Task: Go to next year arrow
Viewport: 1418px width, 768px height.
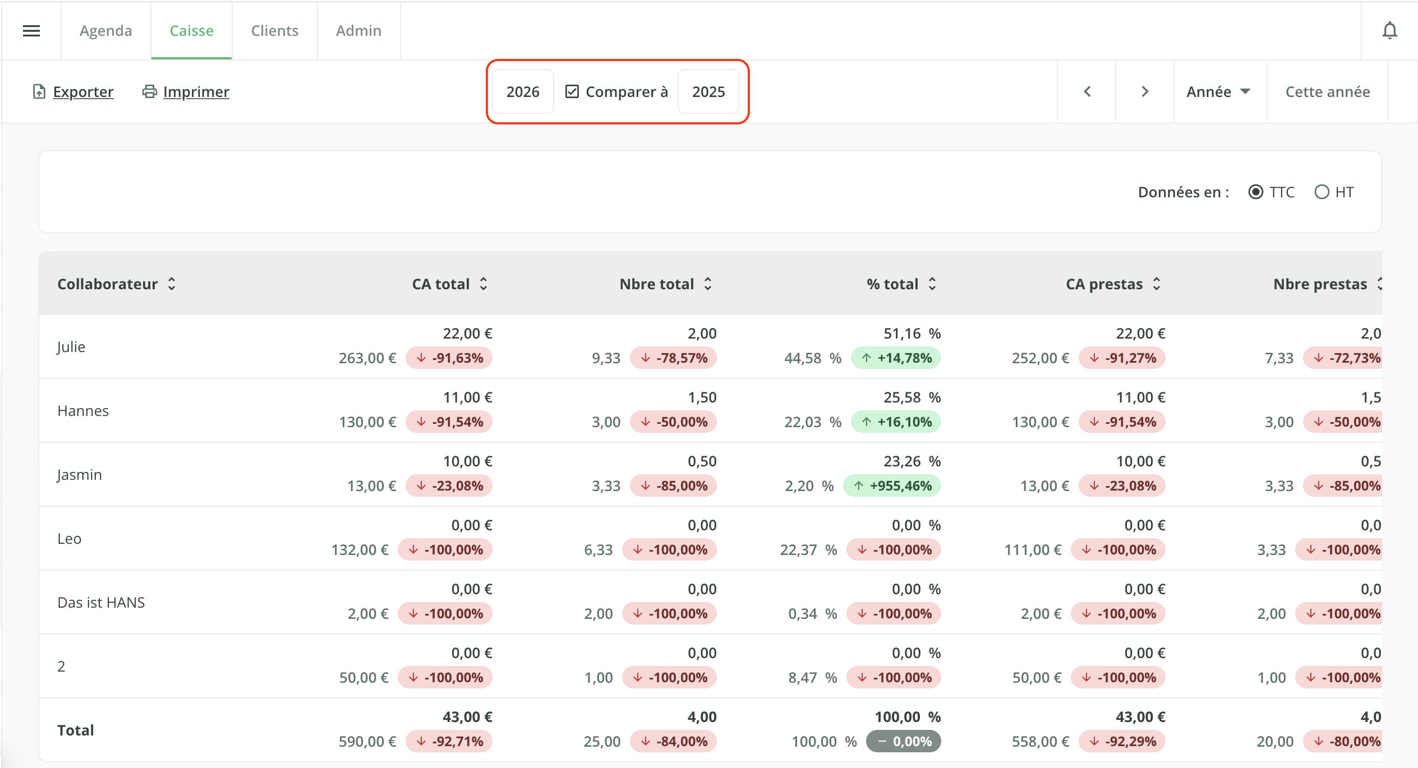Action: coord(1145,91)
